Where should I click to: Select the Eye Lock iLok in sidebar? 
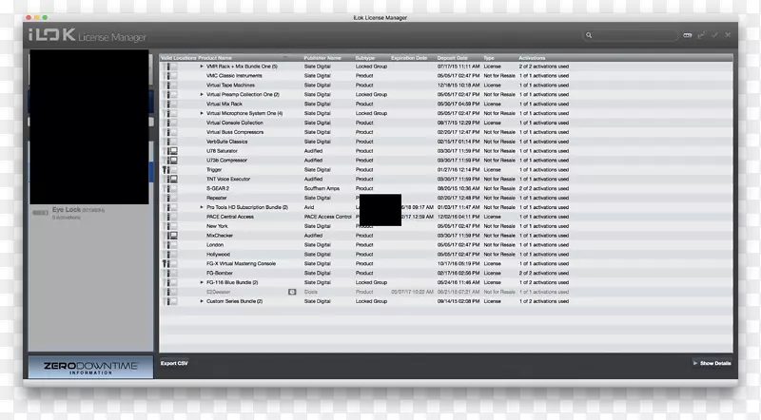point(90,213)
